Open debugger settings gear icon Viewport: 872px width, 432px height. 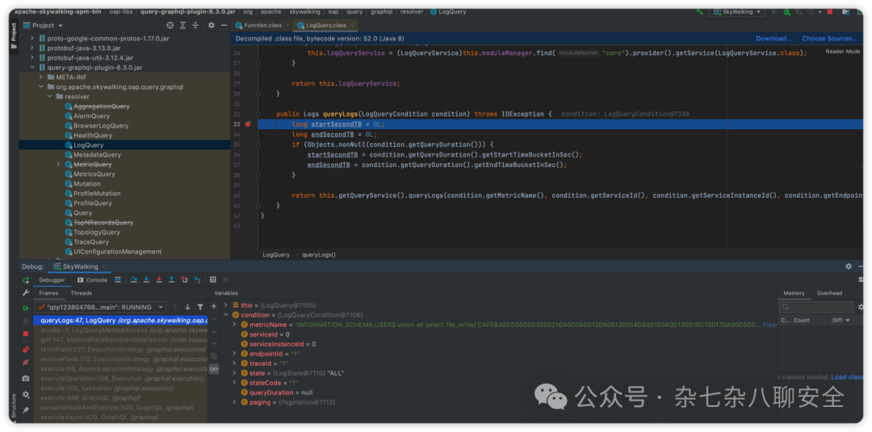pyautogui.click(x=26, y=394)
